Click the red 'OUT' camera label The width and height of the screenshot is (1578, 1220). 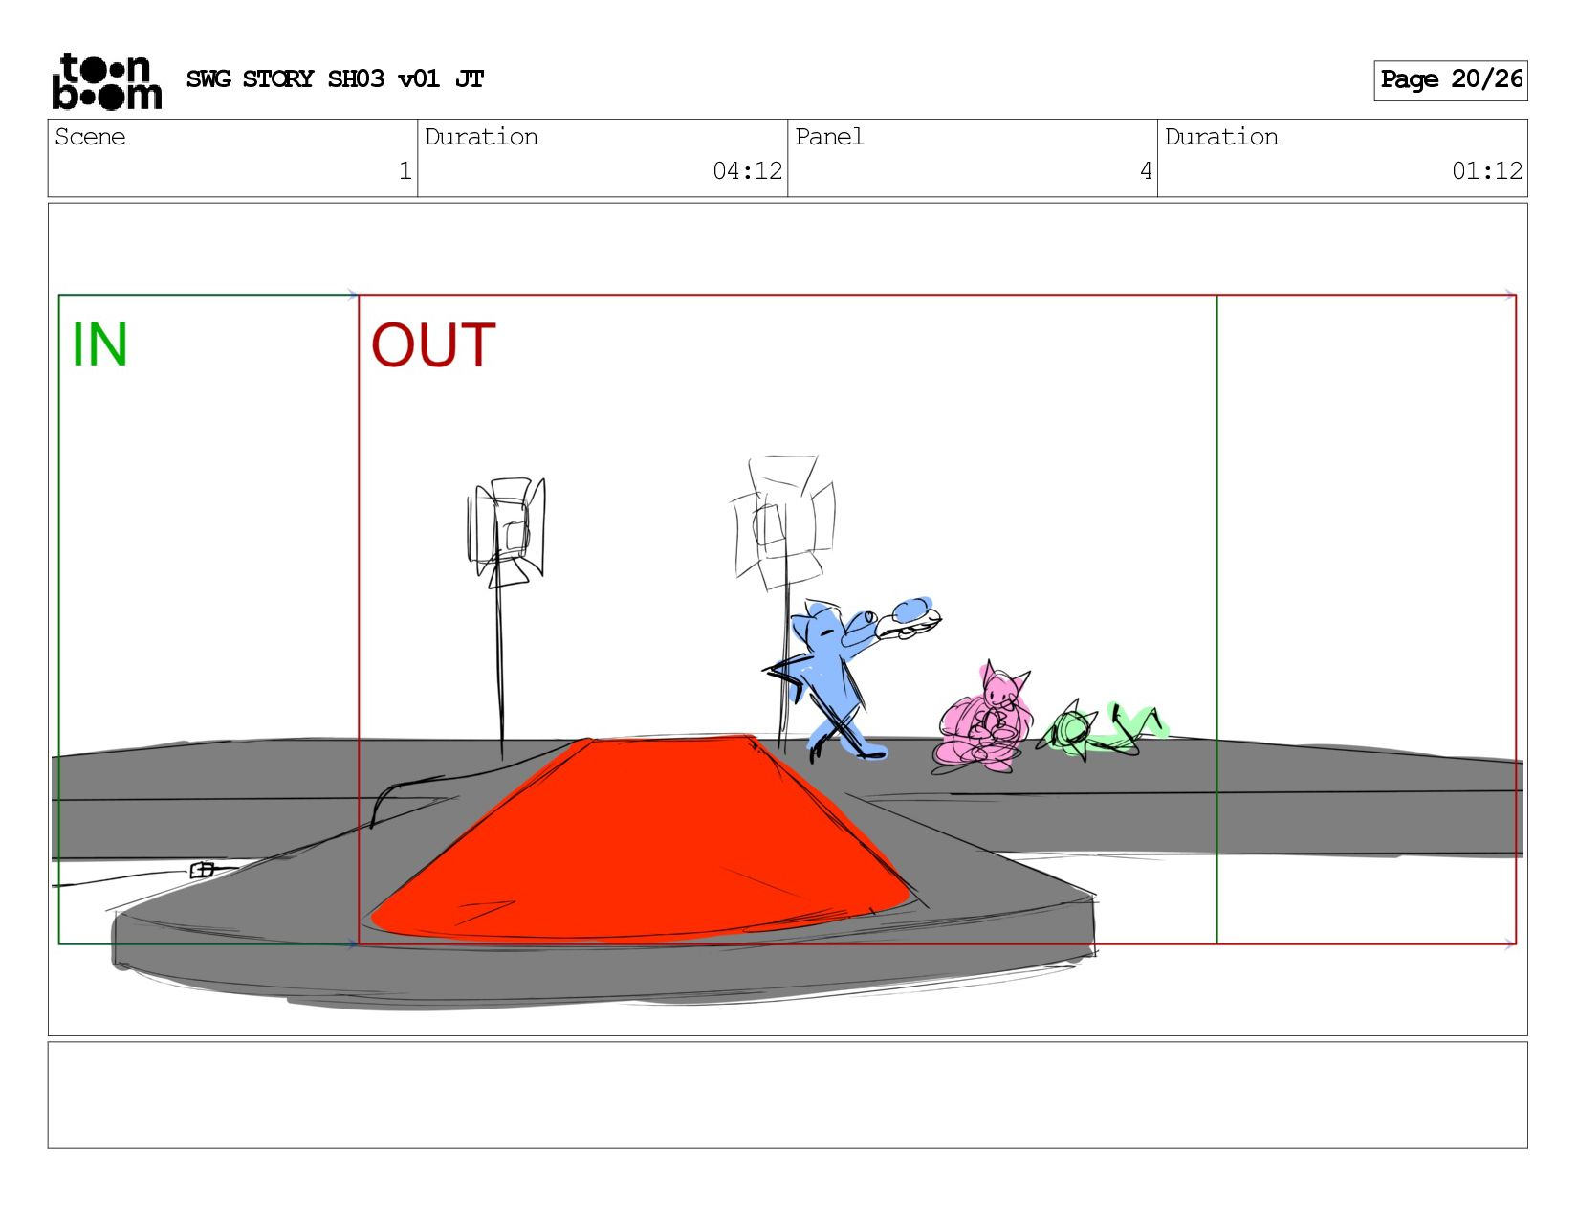pyautogui.click(x=433, y=345)
